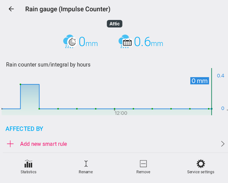Expand the smart rule chevron arrow
This screenshot has width=228, height=183.
point(223,144)
